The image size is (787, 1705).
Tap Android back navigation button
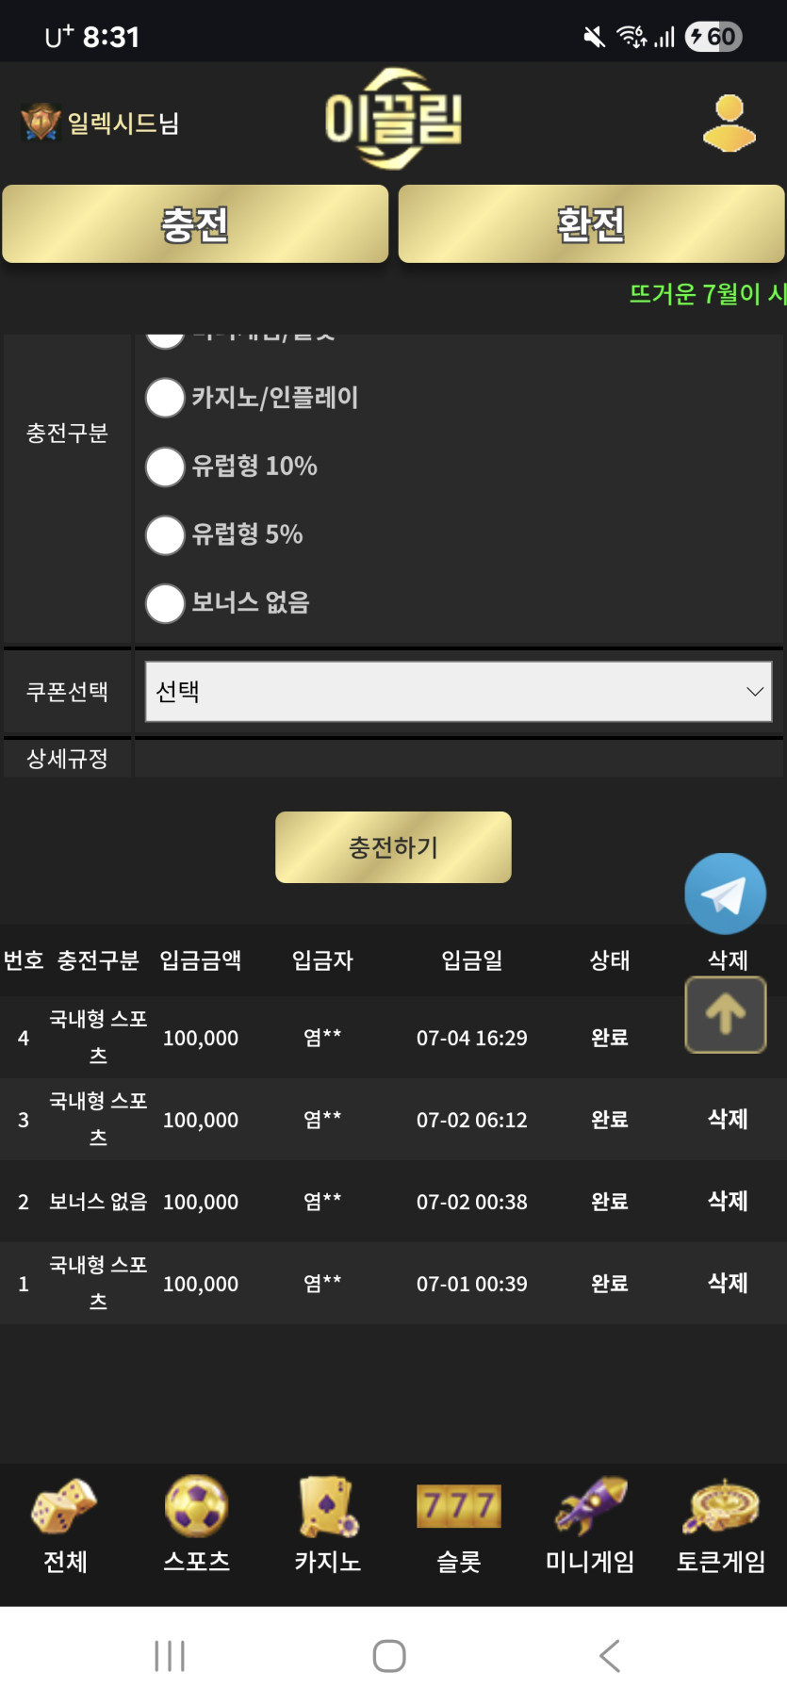point(610,1656)
